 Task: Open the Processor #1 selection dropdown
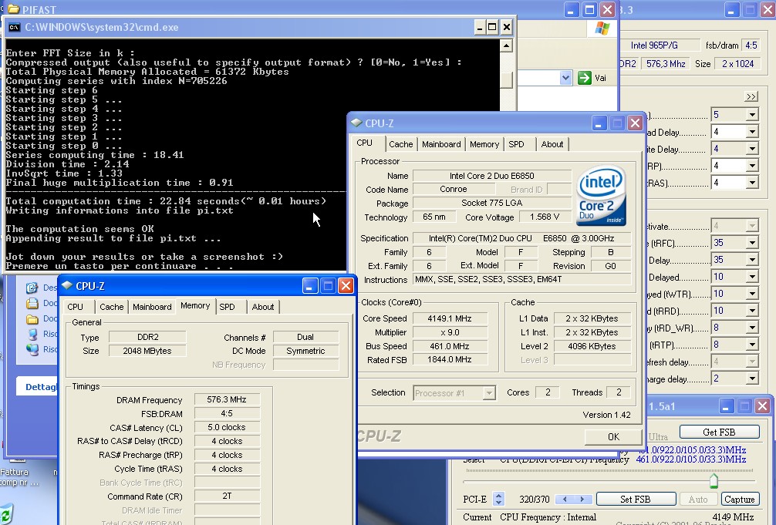point(488,393)
